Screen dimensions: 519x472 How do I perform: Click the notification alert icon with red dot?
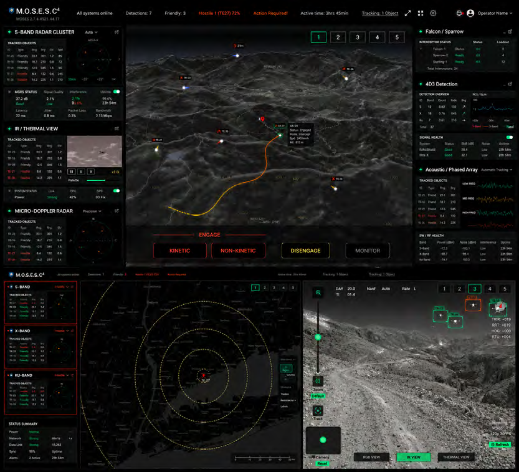(x=459, y=13)
